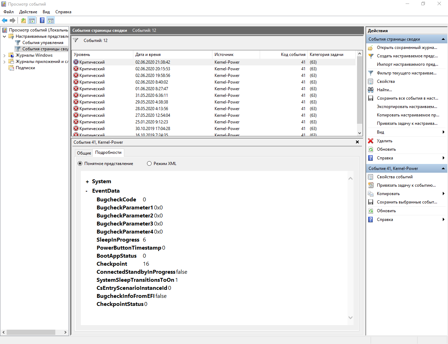The image size is (448, 344).
Task: Open the blue Help toolbar icon
Action: 42,20
